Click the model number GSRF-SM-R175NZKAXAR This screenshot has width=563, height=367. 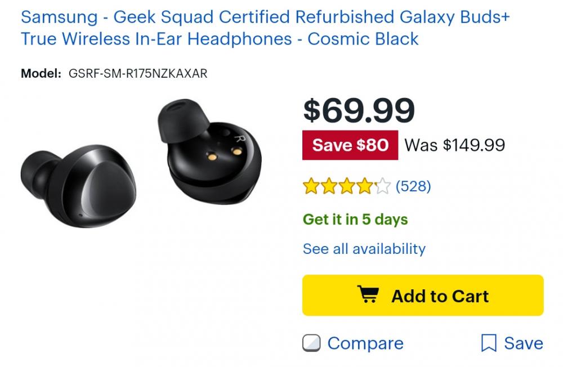click(x=137, y=72)
